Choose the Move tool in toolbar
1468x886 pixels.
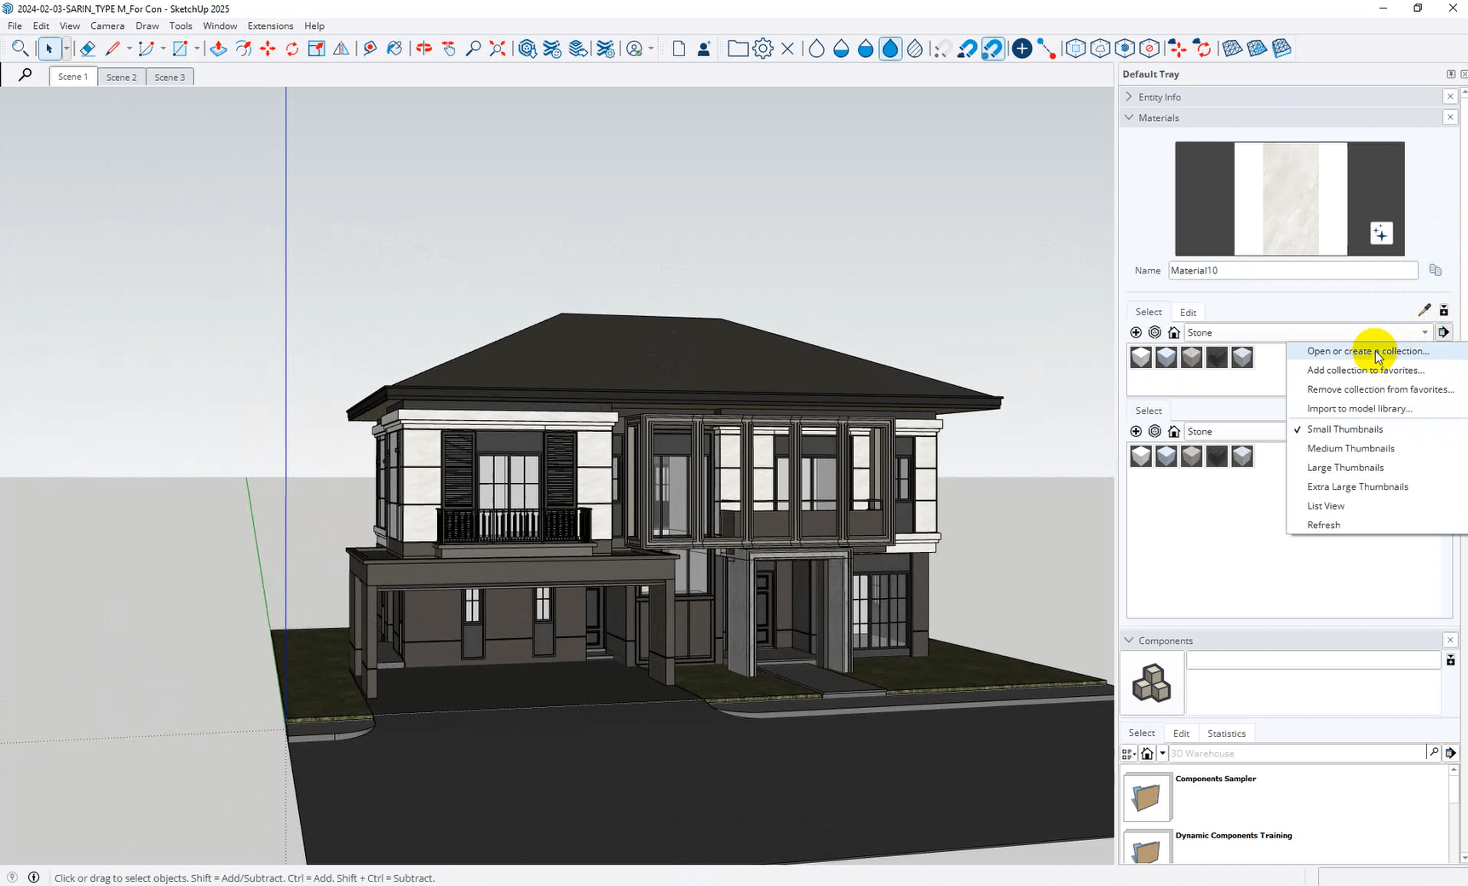tap(268, 49)
